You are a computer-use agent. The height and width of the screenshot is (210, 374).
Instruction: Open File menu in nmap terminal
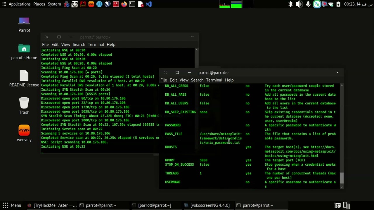coord(45,44)
